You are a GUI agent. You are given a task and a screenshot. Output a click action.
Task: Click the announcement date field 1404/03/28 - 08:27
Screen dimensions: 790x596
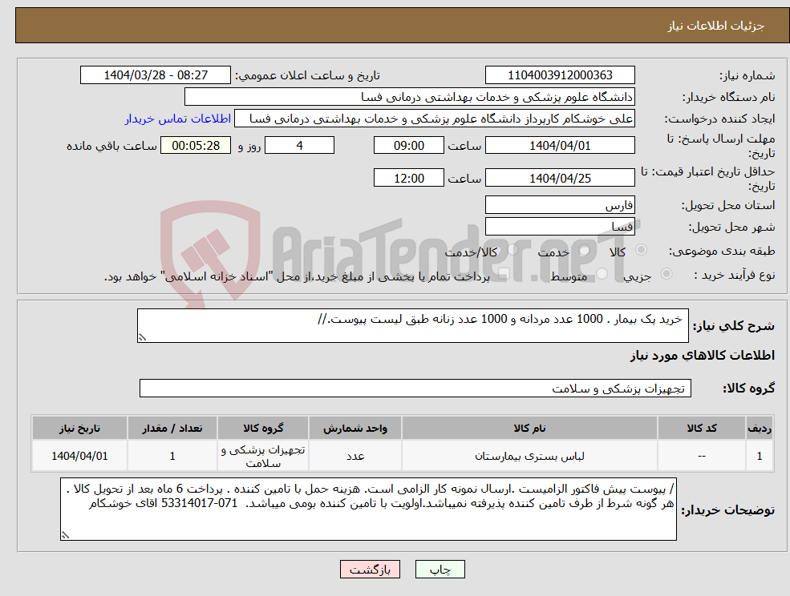point(155,75)
